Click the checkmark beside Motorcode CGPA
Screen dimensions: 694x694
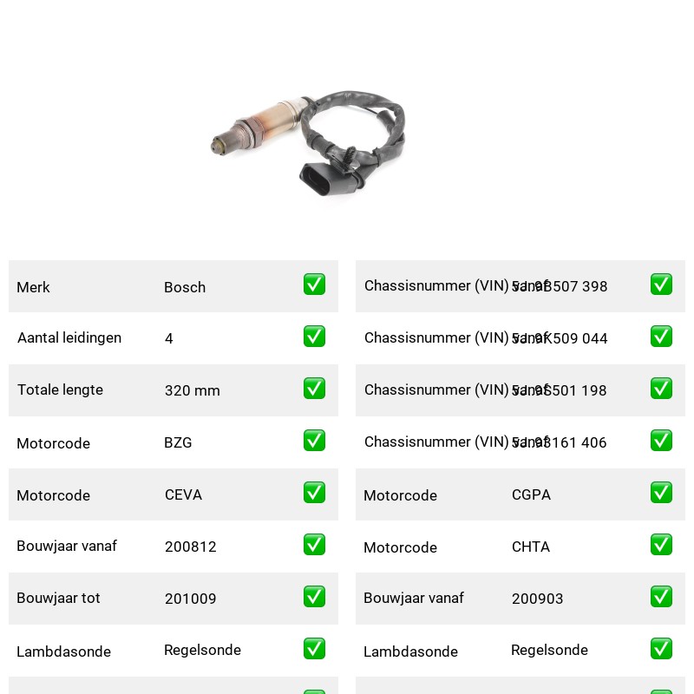661,493
